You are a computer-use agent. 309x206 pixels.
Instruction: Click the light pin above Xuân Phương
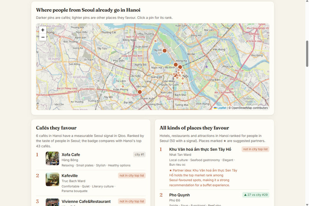(123, 86)
